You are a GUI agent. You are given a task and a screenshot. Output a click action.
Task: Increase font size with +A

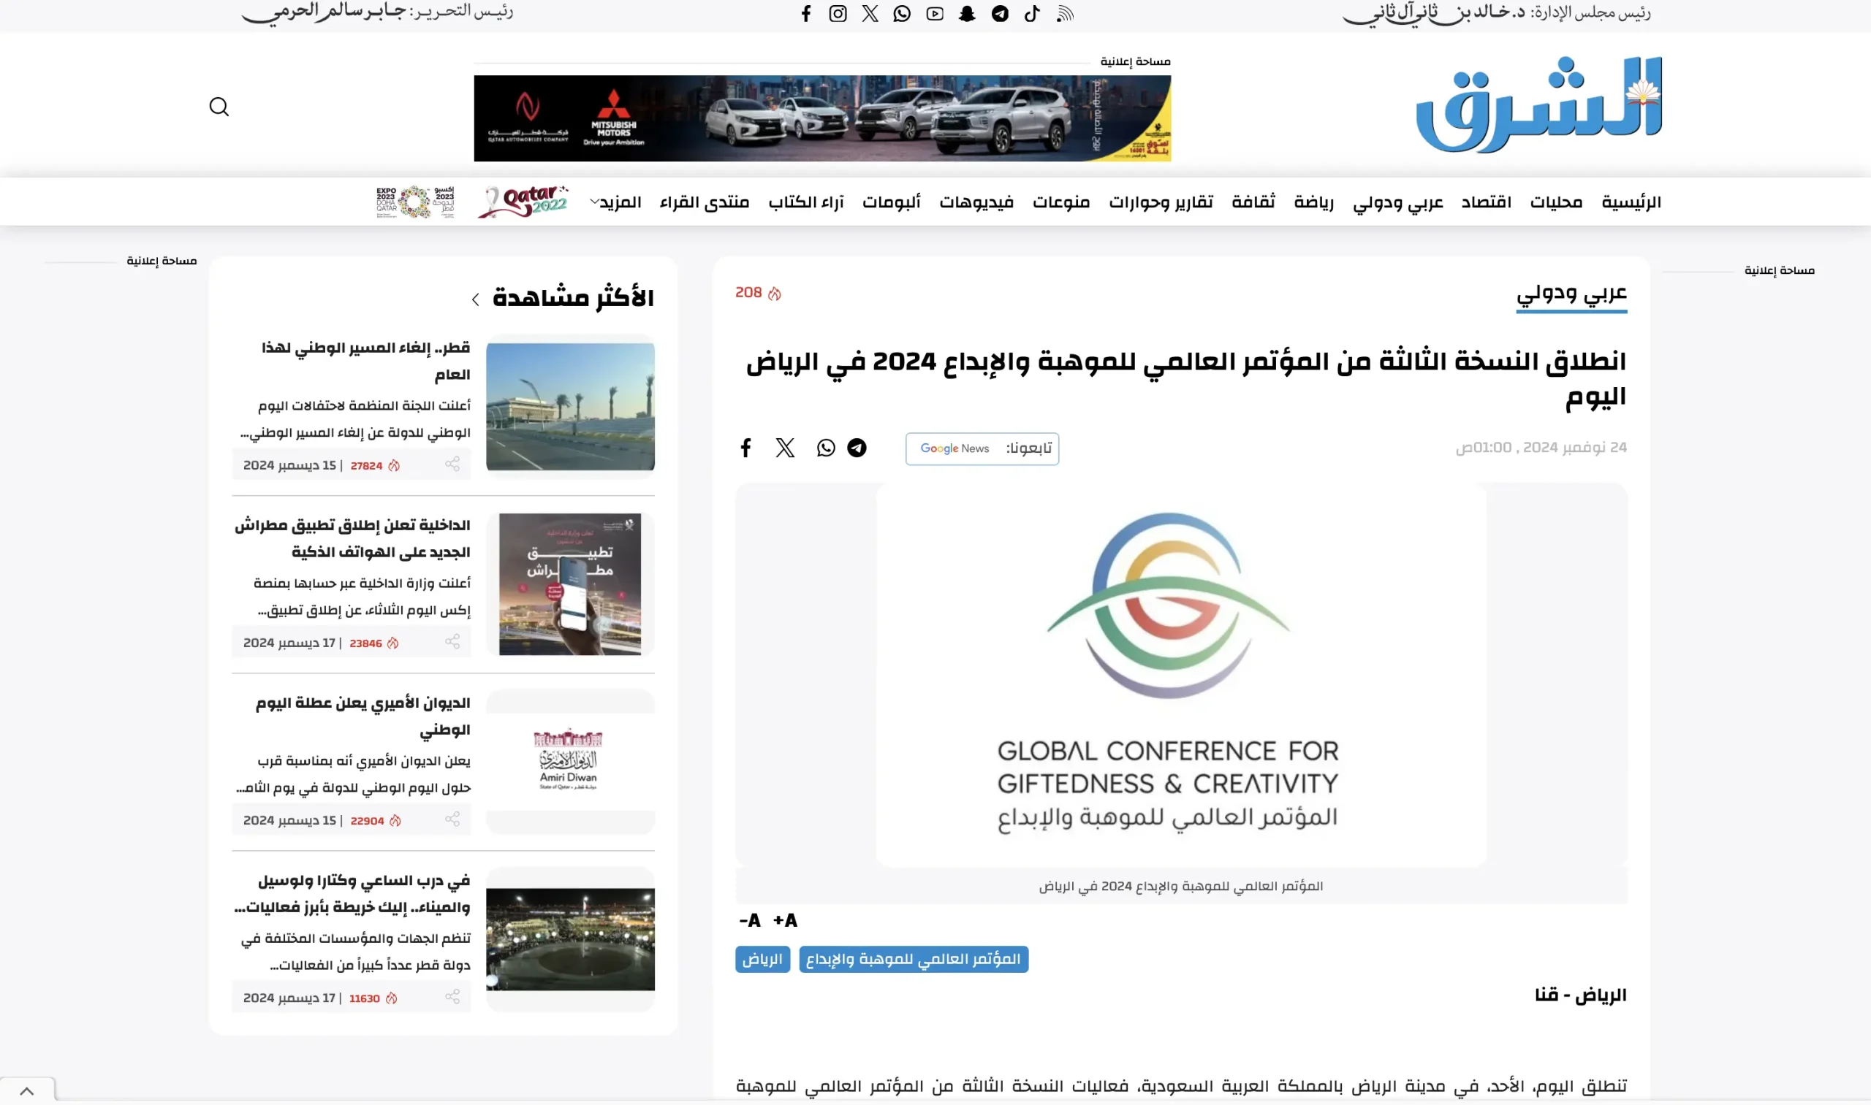click(x=786, y=920)
